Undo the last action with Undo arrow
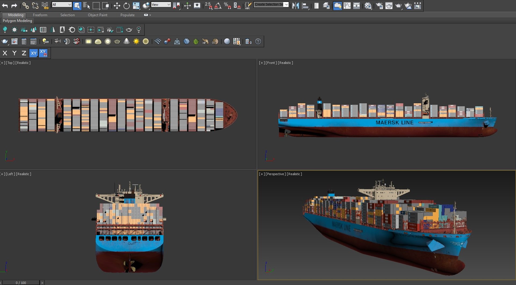Image resolution: width=516 pixels, height=285 pixels. 5,5
